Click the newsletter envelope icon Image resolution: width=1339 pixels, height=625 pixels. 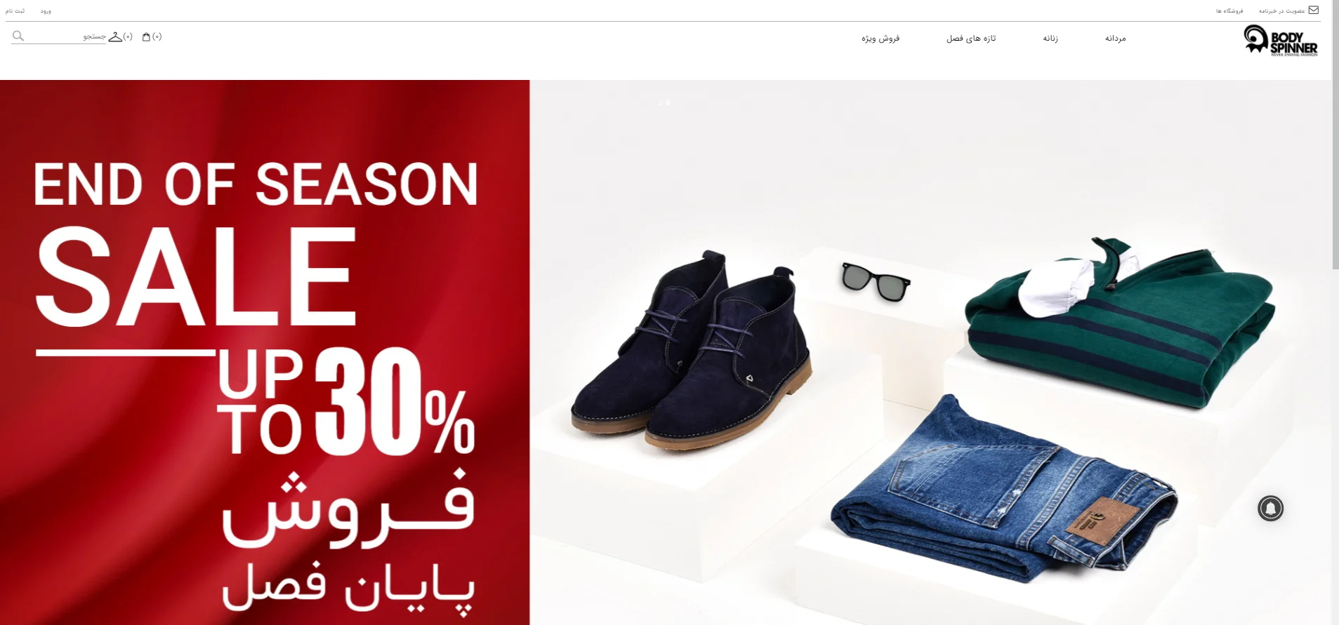coord(1313,11)
